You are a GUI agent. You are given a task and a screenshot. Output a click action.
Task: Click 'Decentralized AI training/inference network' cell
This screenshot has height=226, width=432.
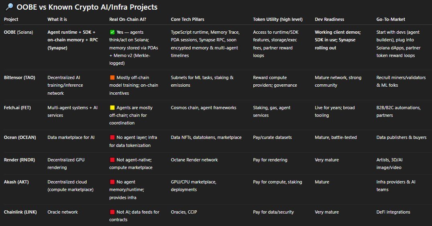tap(65, 86)
